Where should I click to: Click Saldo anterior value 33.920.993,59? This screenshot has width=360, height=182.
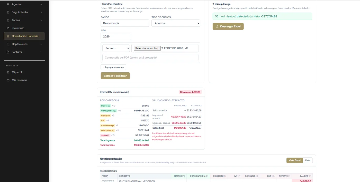194,110
